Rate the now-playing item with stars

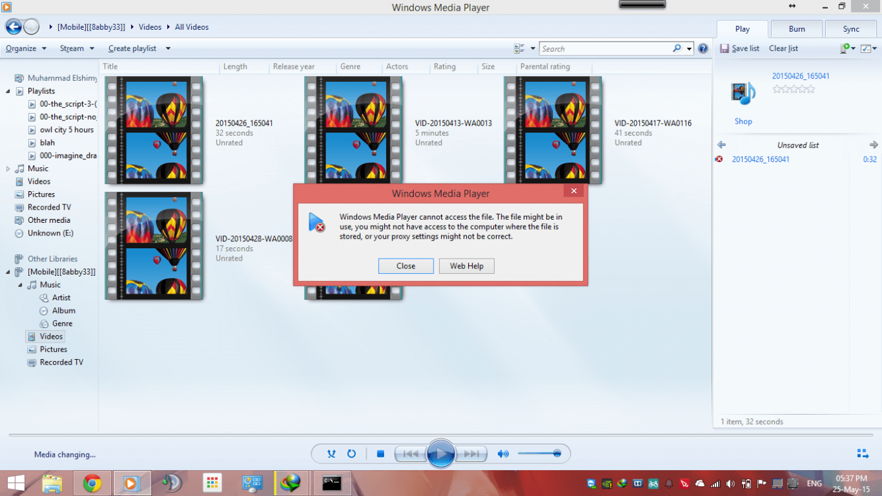tap(793, 89)
